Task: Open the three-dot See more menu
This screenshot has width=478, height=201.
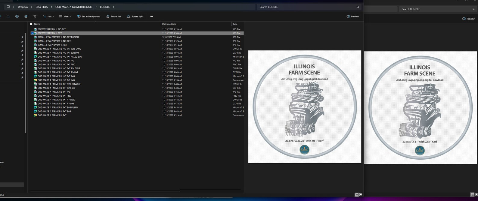Action: [151, 16]
